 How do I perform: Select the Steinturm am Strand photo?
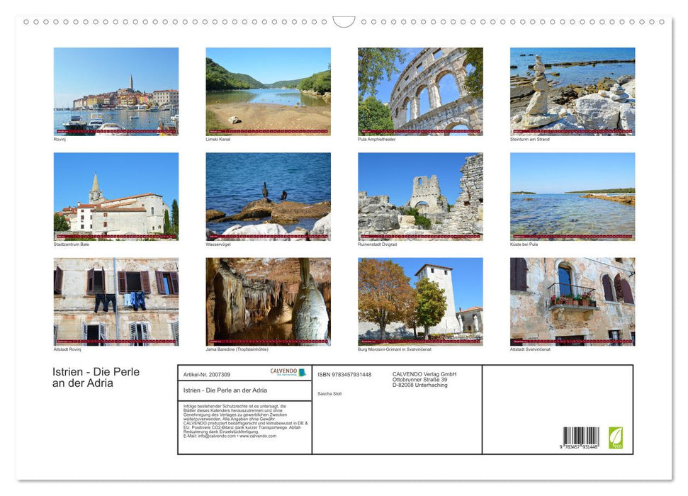tap(573, 91)
